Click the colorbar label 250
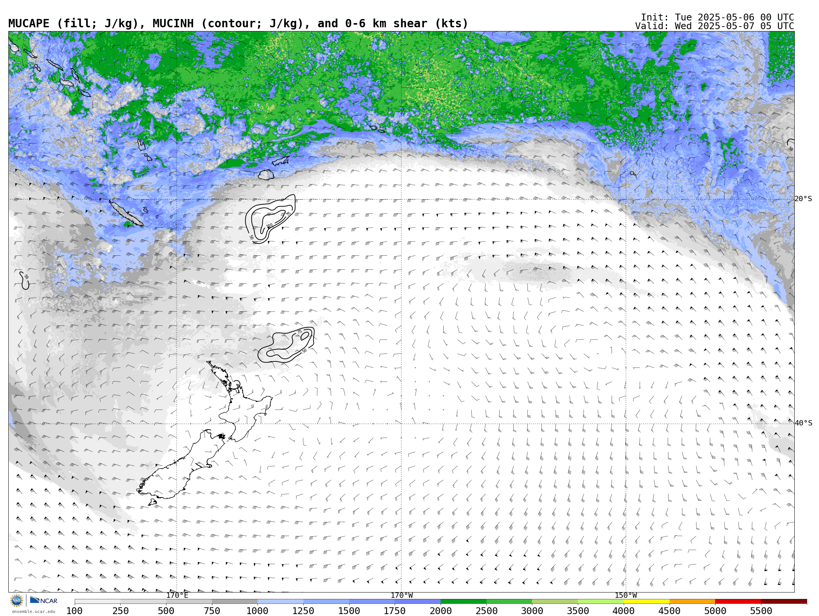 120,611
